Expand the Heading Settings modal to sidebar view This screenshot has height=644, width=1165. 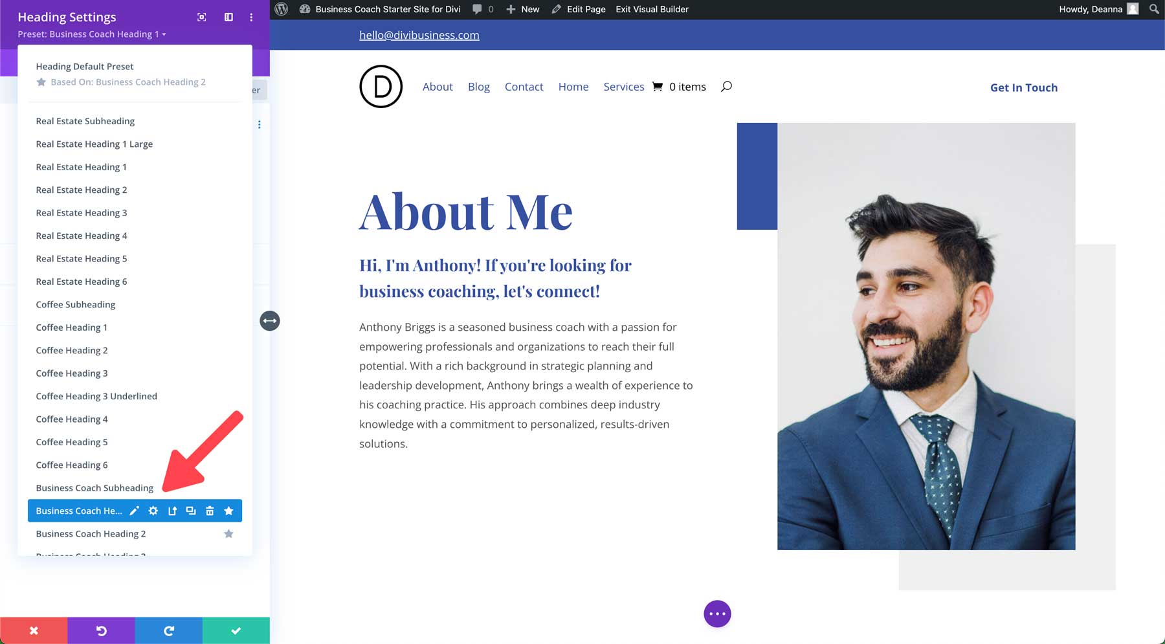point(228,17)
